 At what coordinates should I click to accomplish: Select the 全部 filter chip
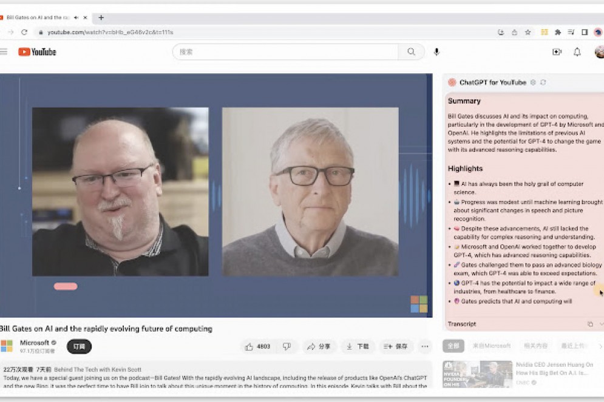453,346
